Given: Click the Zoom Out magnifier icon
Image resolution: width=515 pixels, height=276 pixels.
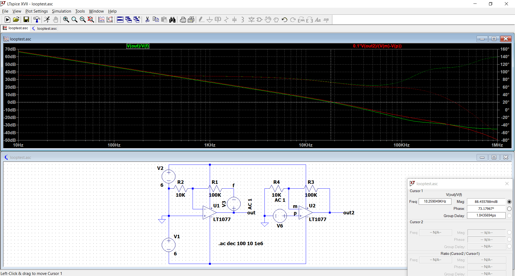Looking at the screenshot, I should click(x=83, y=20).
